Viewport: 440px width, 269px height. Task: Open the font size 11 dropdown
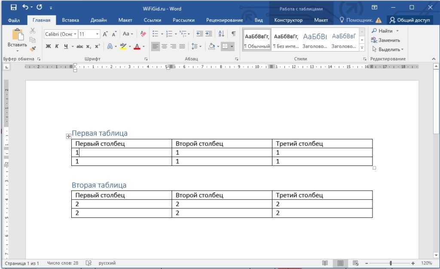(x=97, y=34)
